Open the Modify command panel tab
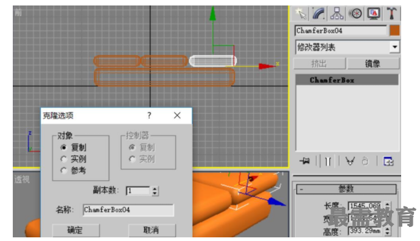This screenshot has height=241, width=420. coord(319,13)
